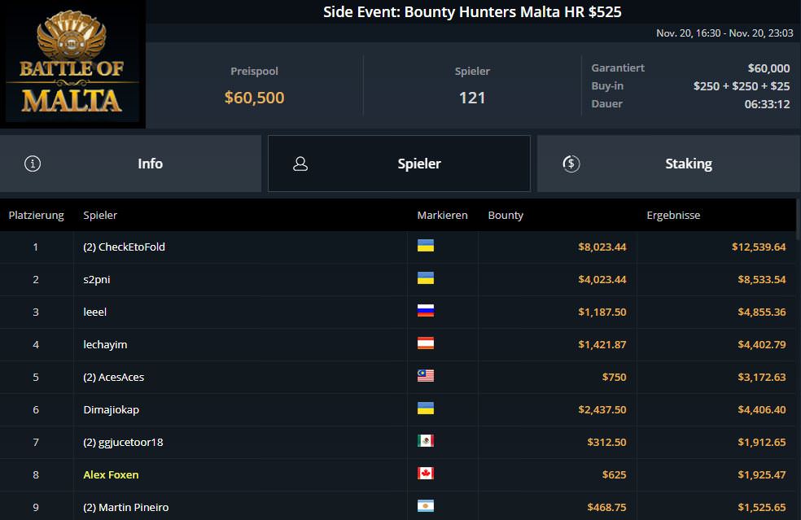Select player Dimajiokap
Image resolution: width=801 pixels, height=520 pixels.
108,409
